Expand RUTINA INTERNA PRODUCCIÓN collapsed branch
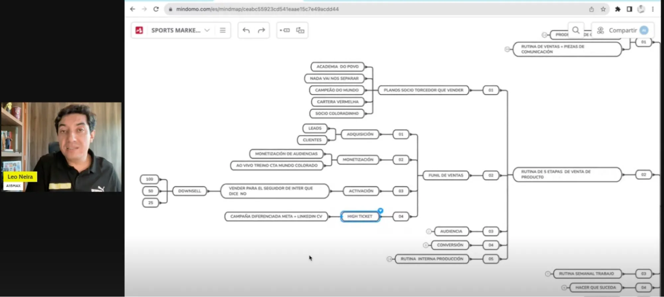The height and width of the screenshot is (297, 664). coord(389,259)
